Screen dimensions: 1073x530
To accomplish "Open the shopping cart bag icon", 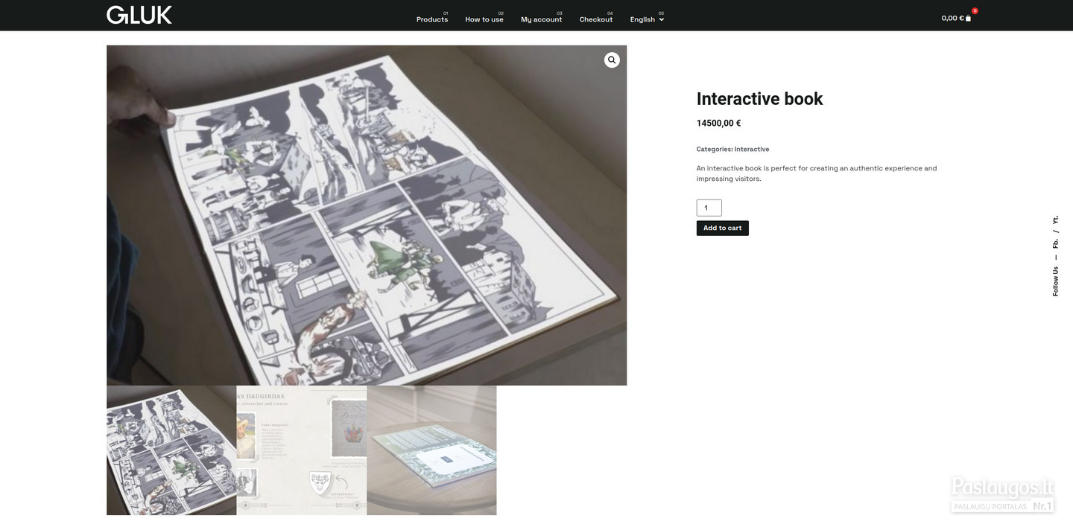I will click(x=969, y=19).
